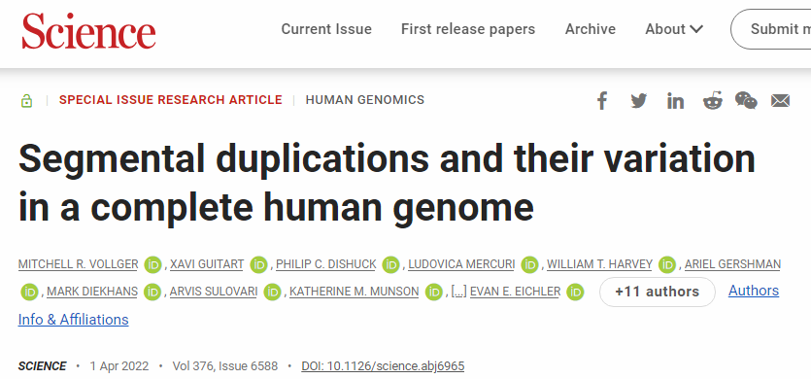Expand the +11 authors list

657,292
